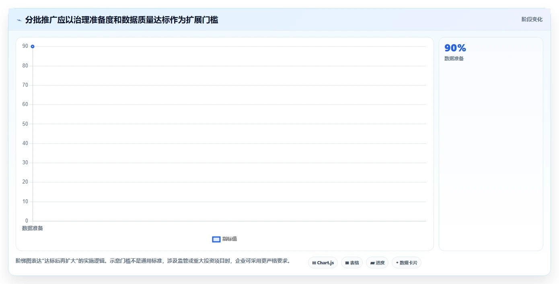559x284 pixels.
Task: Click the 90% value in the card
Action: [x=455, y=48]
